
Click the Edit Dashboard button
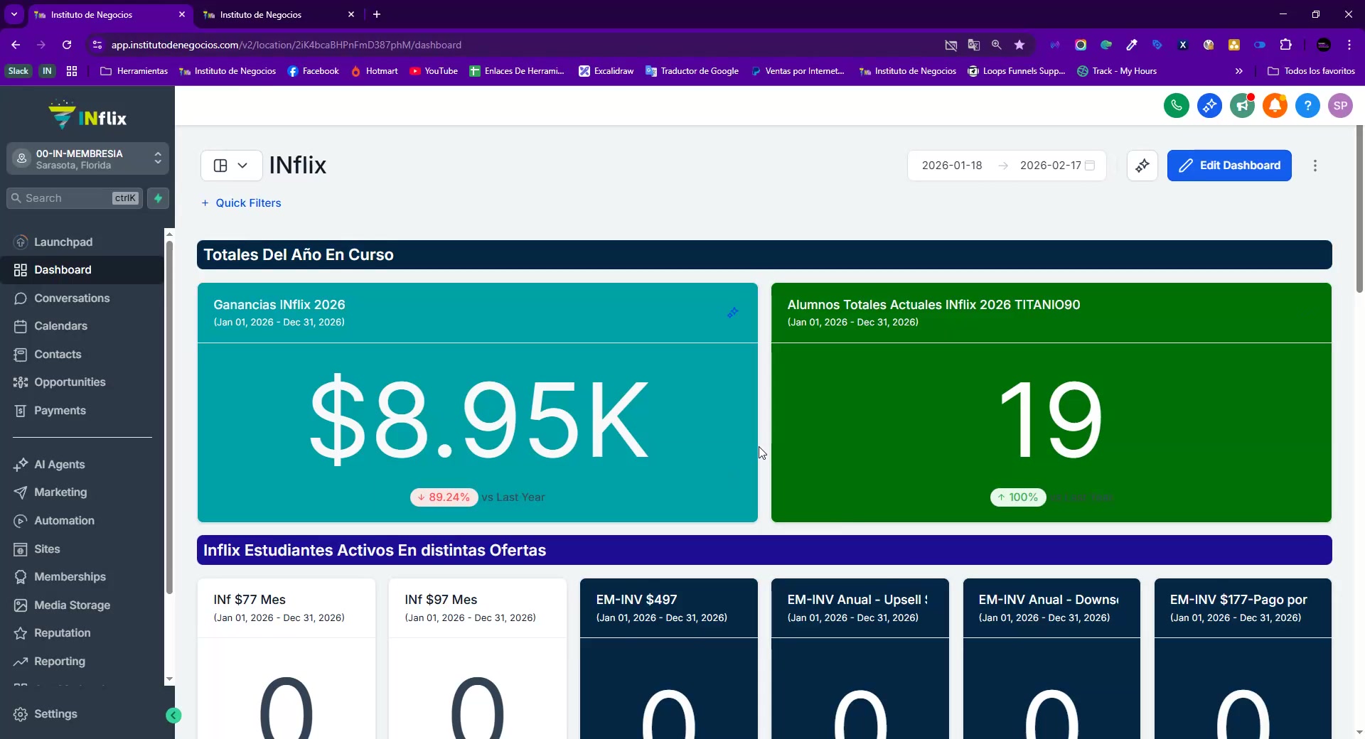click(1229, 166)
